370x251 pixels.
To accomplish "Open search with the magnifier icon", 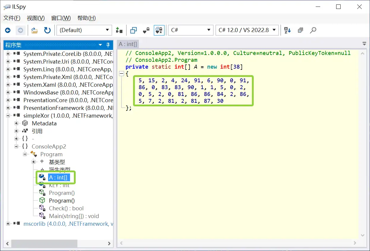I will tap(313, 30).
